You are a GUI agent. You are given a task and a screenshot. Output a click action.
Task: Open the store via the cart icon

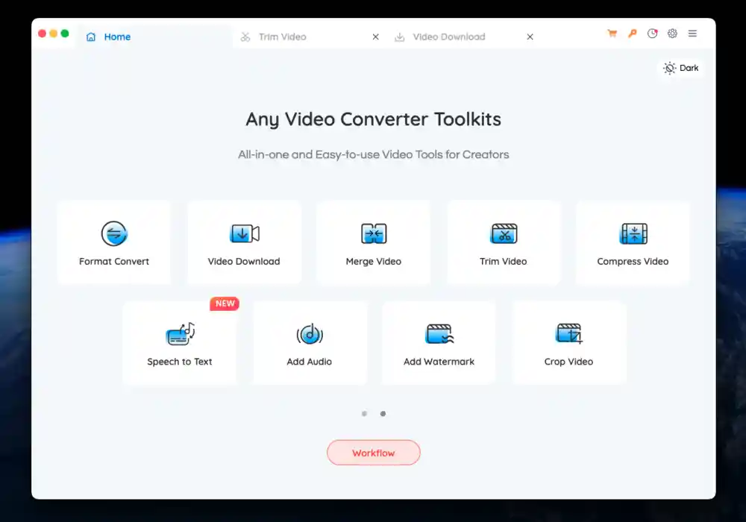pyautogui.click(x=612, y=34)
